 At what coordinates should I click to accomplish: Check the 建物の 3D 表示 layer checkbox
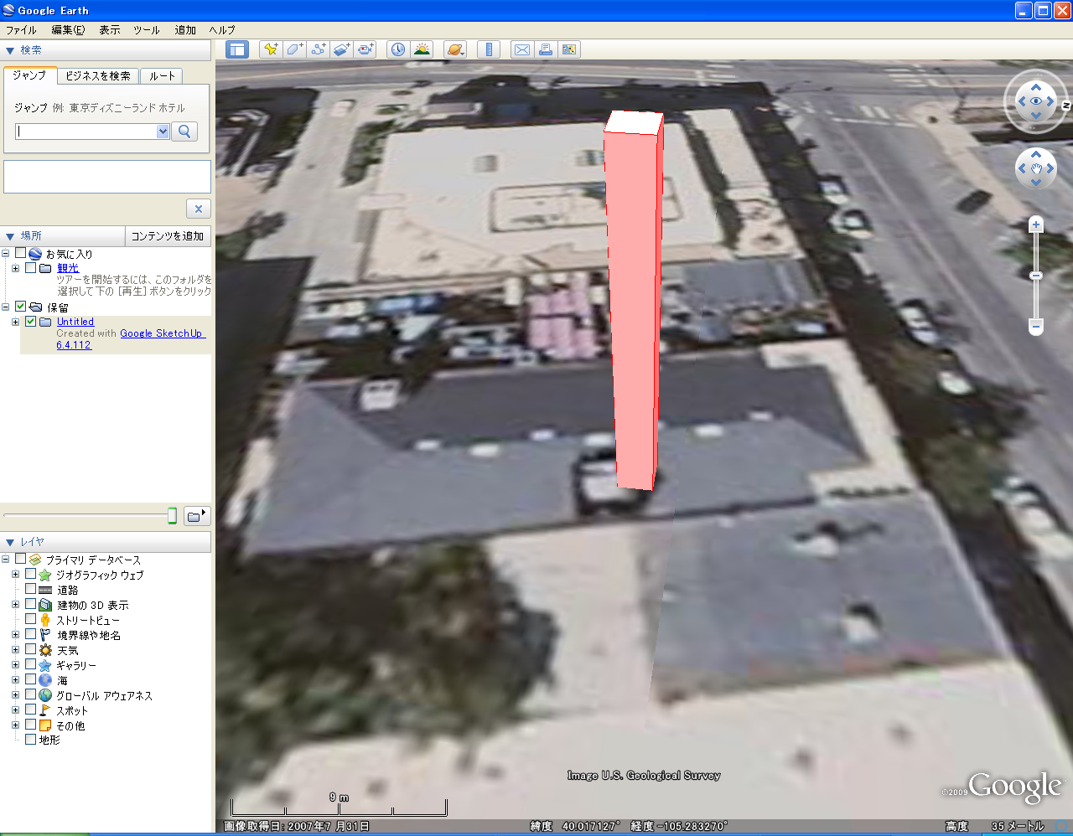[x=31, y=604]
